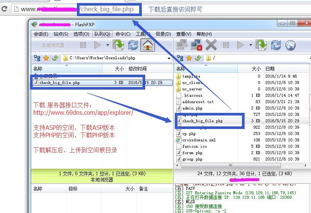Click the abort X icon in remote toolbar
The image size is (311, 213).
click(211, 45)
